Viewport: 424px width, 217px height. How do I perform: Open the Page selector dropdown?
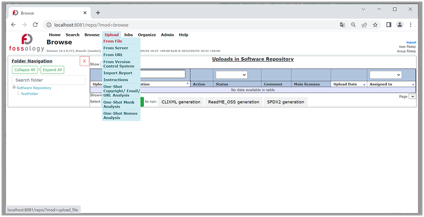click(x=412, y=96)
